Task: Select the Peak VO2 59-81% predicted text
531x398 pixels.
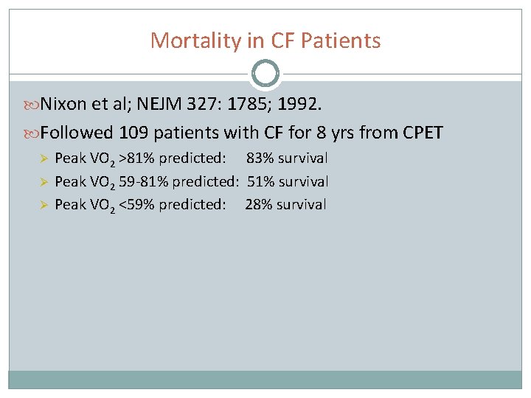Action: 146,181
